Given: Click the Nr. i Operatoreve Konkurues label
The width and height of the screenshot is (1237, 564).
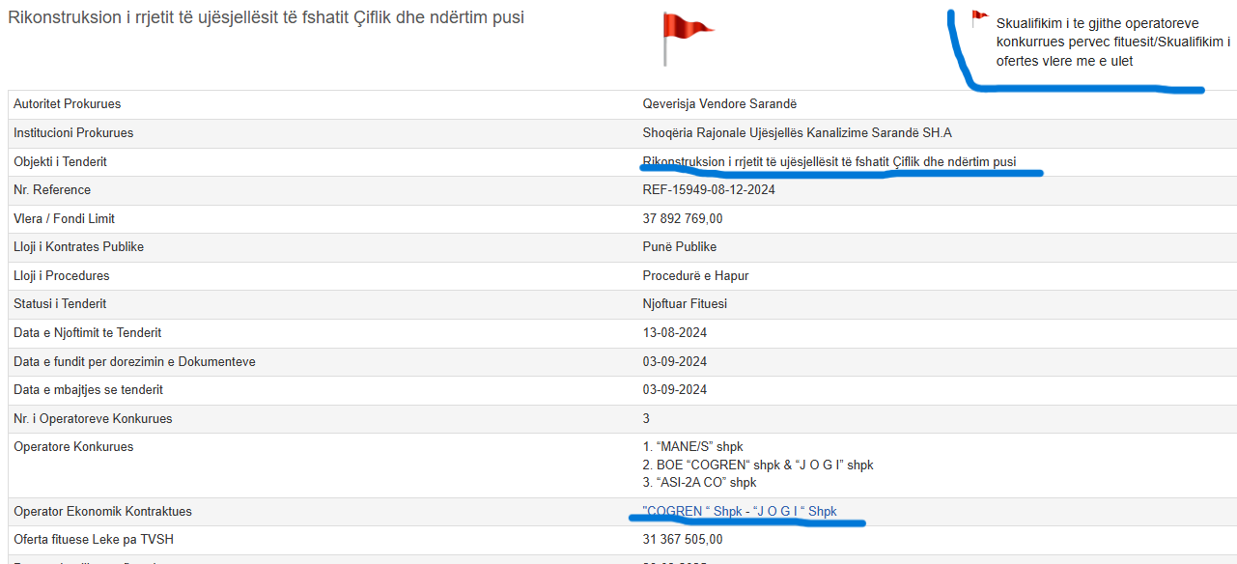Looking at the screenshot, I should [x=93, y=419].
